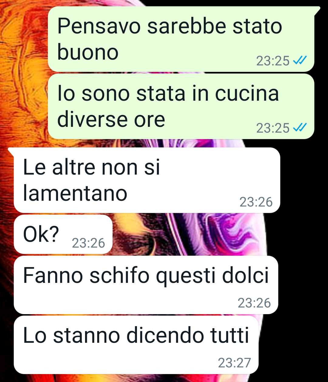This screenshot has height=382, width=328.
Task: Tap the word 'cucina' in the sent message
Action: click(x=247, y=93)
